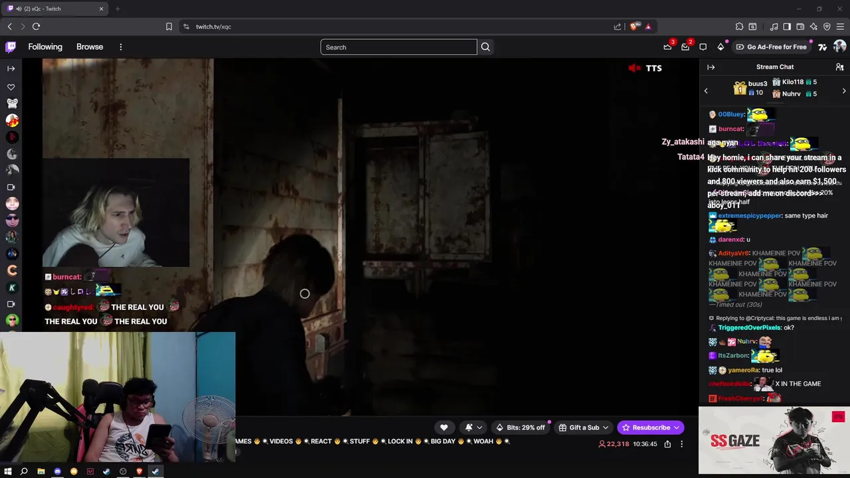Open the Following tab
The height and width of the screenshot is (478, 850).
(x=45, y=47)
